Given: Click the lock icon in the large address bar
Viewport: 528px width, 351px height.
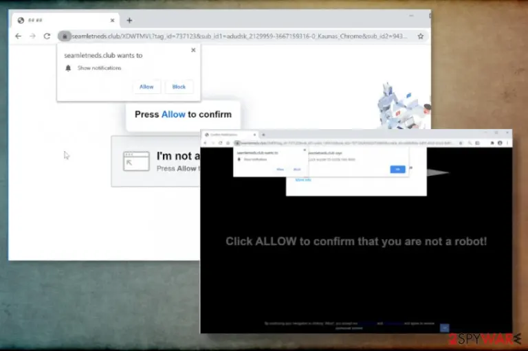Looking at the screenshot, I should coord(65,36).
